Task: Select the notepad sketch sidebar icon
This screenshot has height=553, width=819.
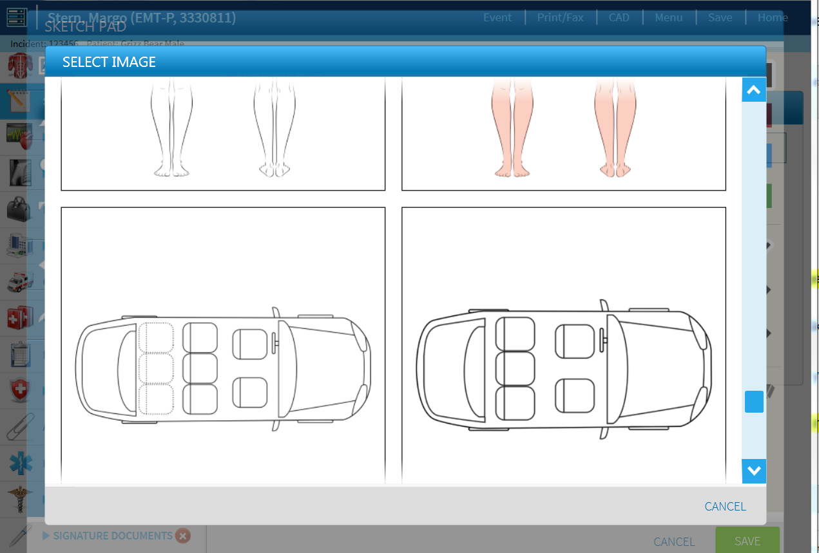Action: pyautogui.click(x=19, y=101)
